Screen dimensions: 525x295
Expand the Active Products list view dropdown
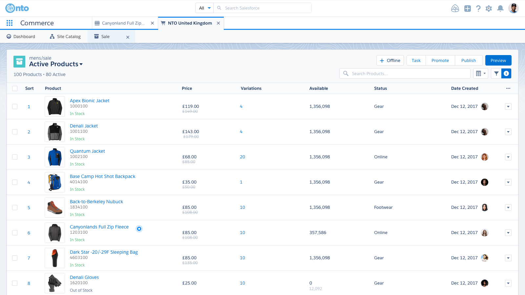(81, 64)
